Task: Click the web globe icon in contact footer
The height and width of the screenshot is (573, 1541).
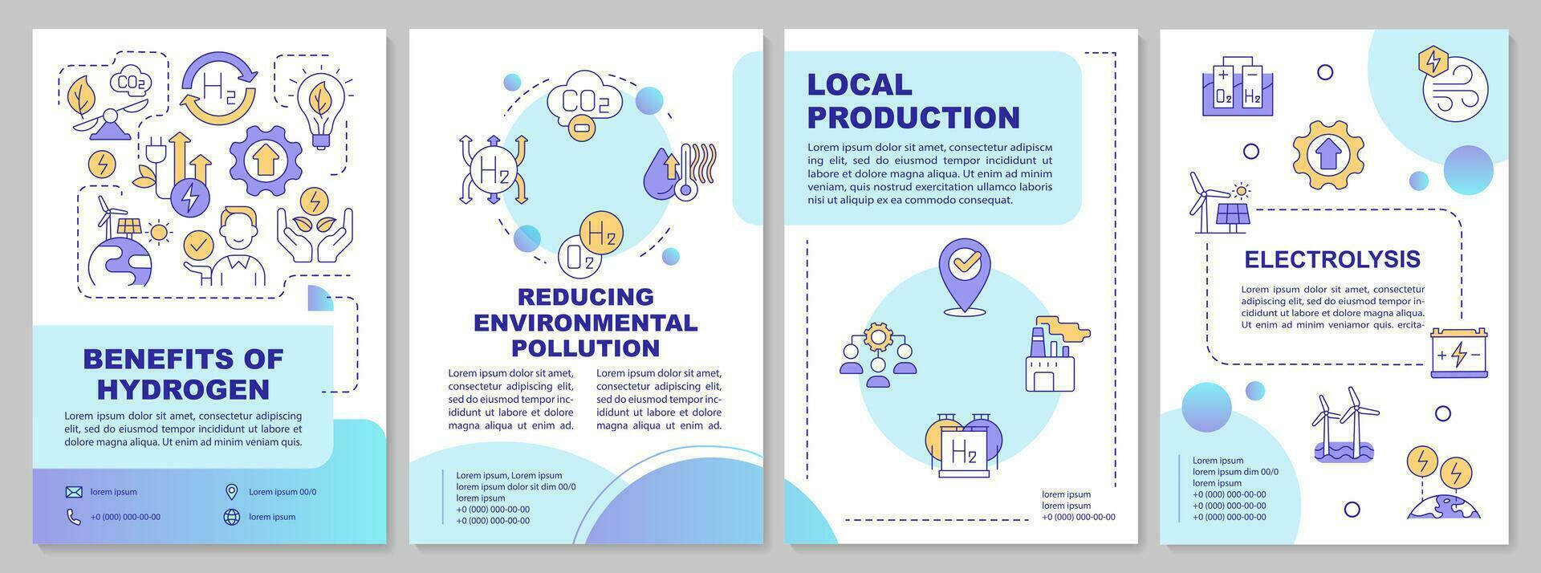Action: pyautogui.click(x=231, y=517)
